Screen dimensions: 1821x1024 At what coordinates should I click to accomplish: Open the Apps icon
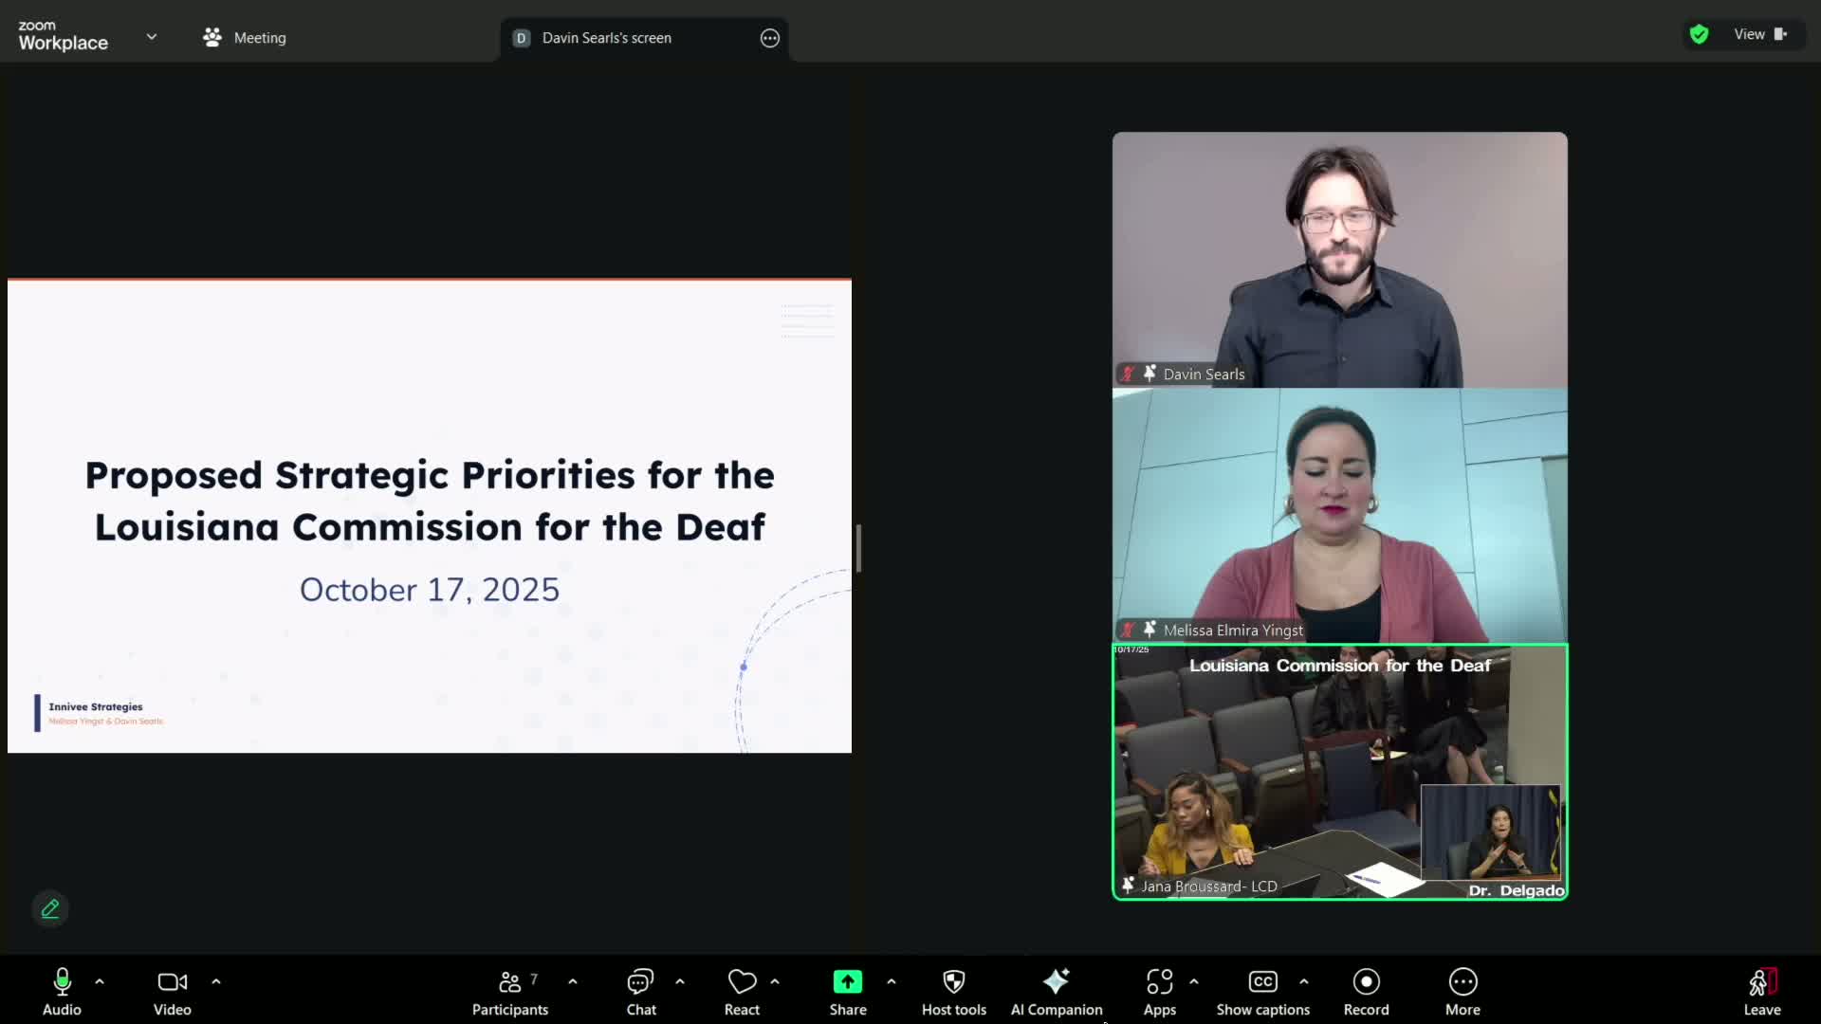[x=1159, y=992]
